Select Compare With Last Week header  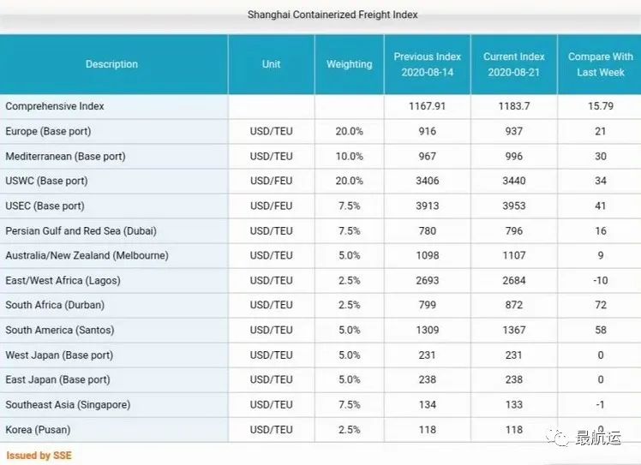[600, 64]
